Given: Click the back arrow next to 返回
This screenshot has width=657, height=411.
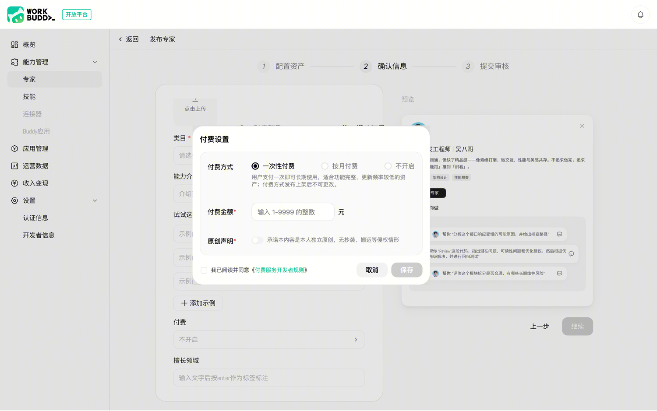Looking at the screenshot, I should (120, 39).
